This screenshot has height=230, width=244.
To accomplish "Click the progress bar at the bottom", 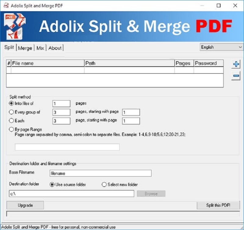I will (123, 214).
